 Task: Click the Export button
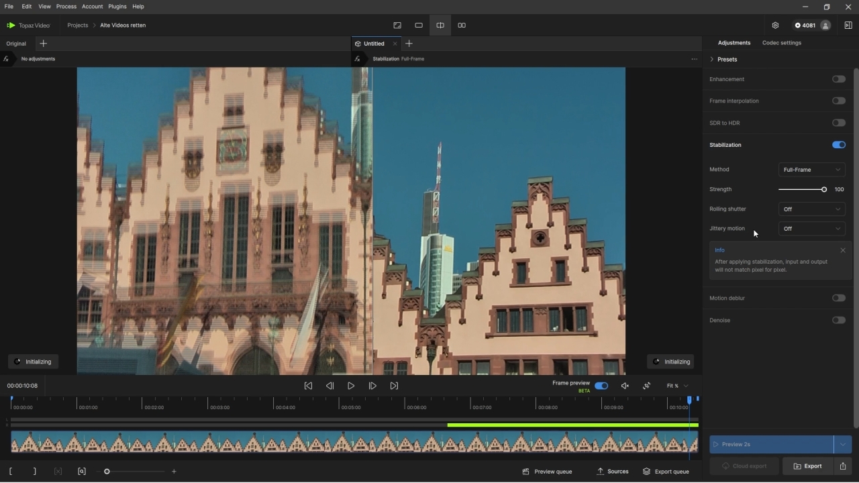click(808, 466)
